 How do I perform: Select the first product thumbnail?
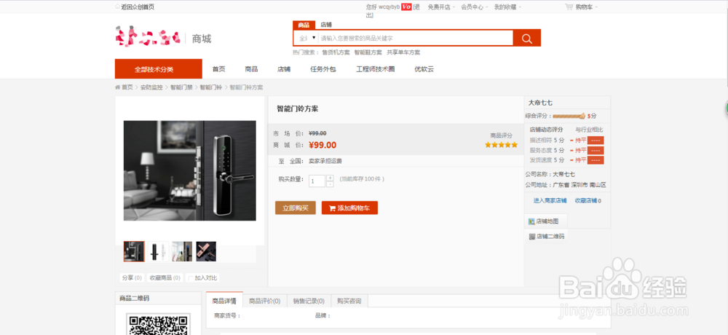pos(134,251)
